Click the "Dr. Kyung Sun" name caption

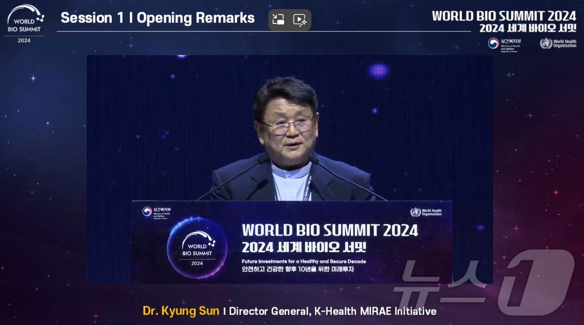point(181,311)
